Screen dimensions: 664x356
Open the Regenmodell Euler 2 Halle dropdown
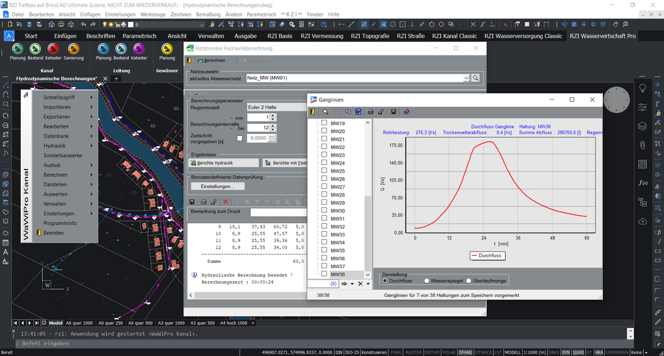pos(277,107)
